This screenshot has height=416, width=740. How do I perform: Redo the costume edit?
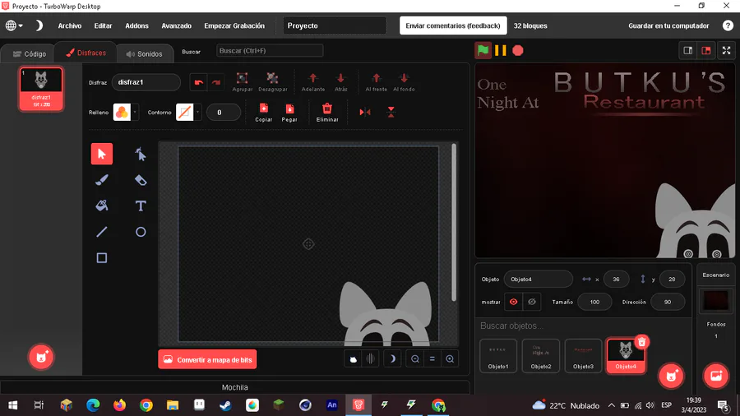[216, 82]
